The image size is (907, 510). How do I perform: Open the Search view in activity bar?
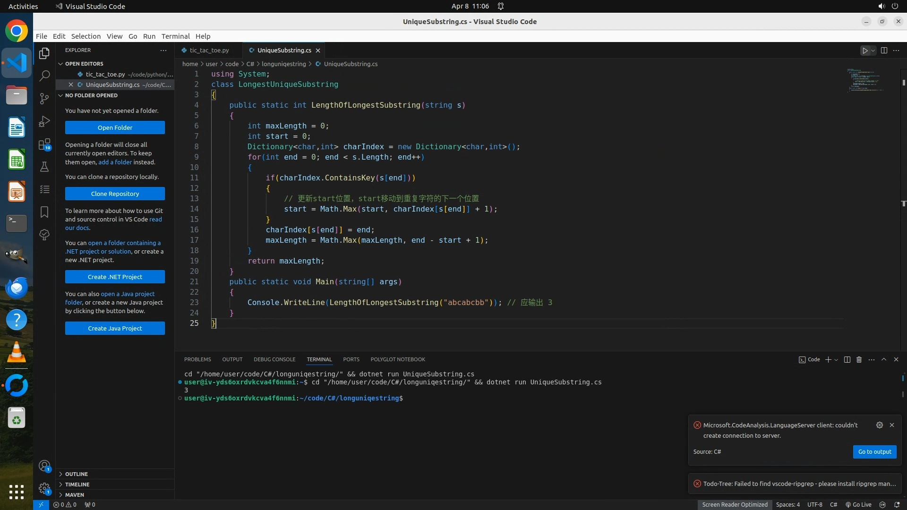(44, 76)
